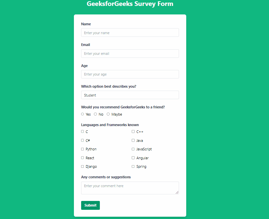Enable the C# checkbox
This screenshot has width=269, height=219.
point(82,140)
